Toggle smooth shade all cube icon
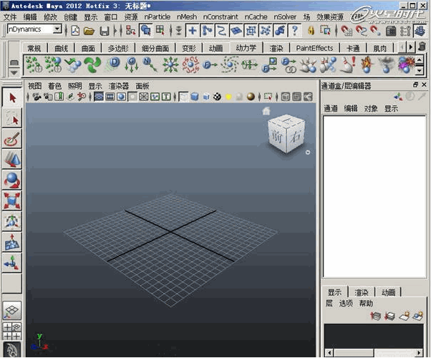Screen dimensions: 431x358 (x=195, y=97)
